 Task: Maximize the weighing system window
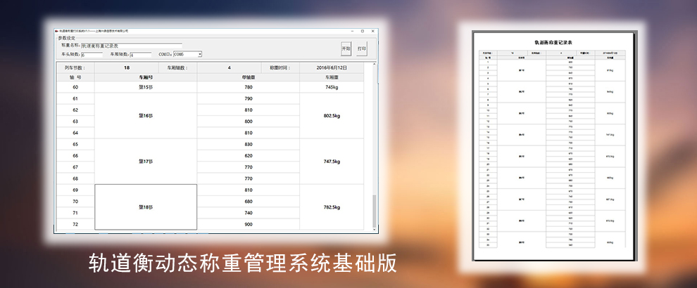(362, 31)
